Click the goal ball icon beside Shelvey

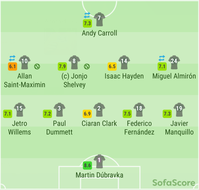pos(87,67)
